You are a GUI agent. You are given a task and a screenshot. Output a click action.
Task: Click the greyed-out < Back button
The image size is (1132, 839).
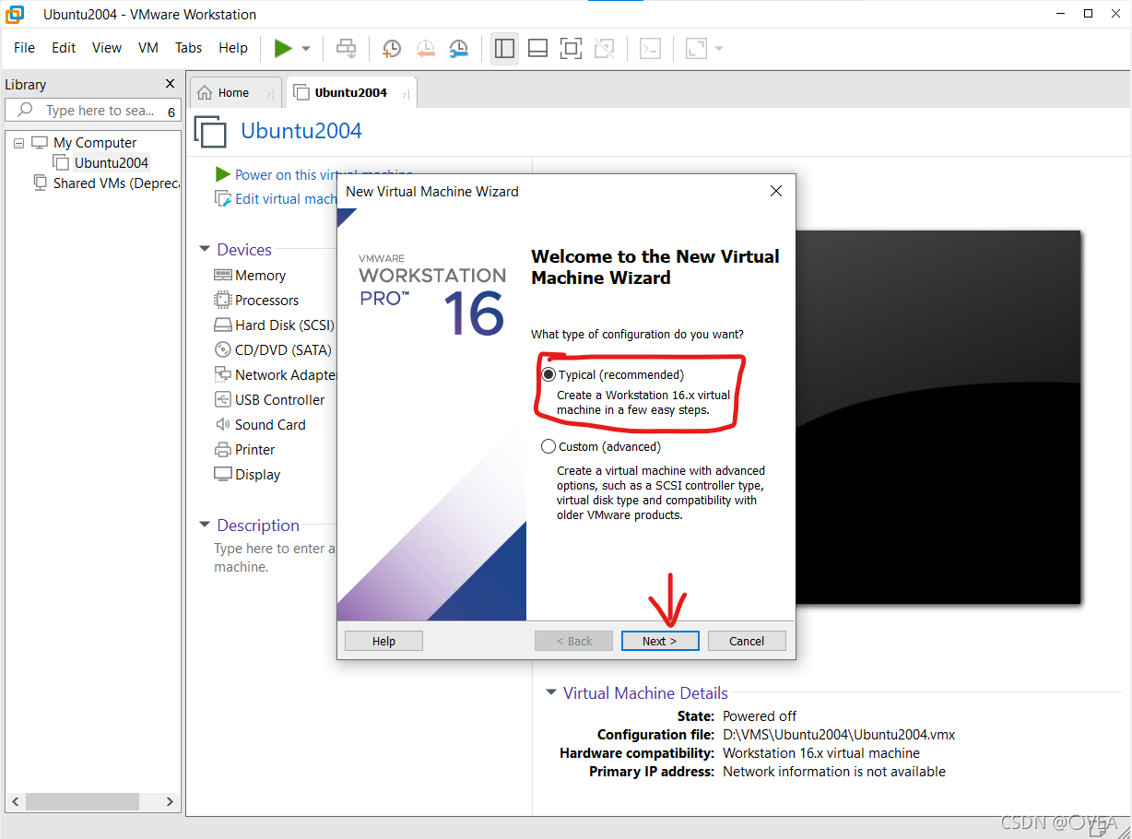[x=573, y=641]
